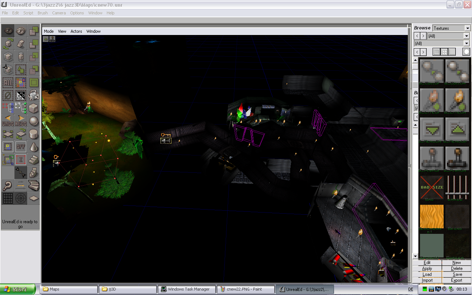Click the New texture button
Screen dimensions: 472x295
[457, 263]
